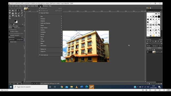The image size is (171, 96).
Task: Open the Layer menu
Action: 28,6
